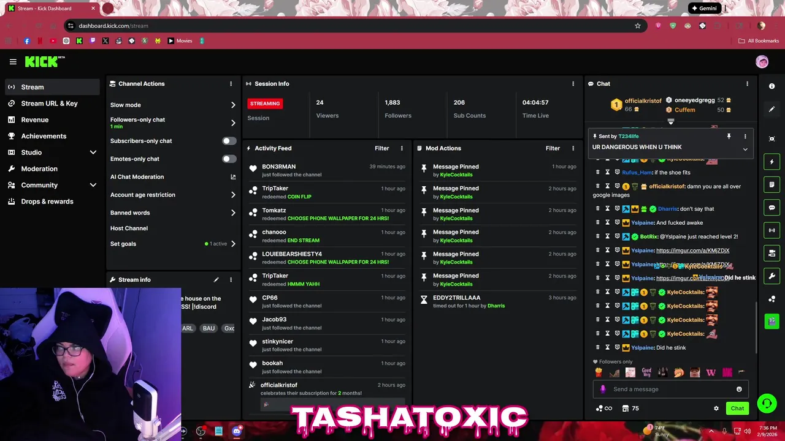Click the Kick logo
Image resolution: width=785 pixels, height=441 pixels.
45,61
